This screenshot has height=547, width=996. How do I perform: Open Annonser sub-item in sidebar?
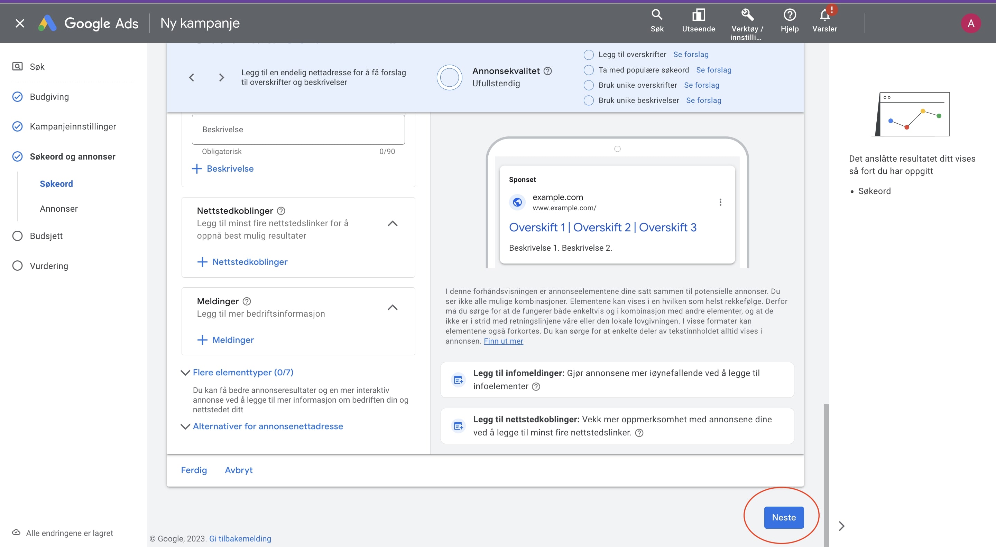59,209
